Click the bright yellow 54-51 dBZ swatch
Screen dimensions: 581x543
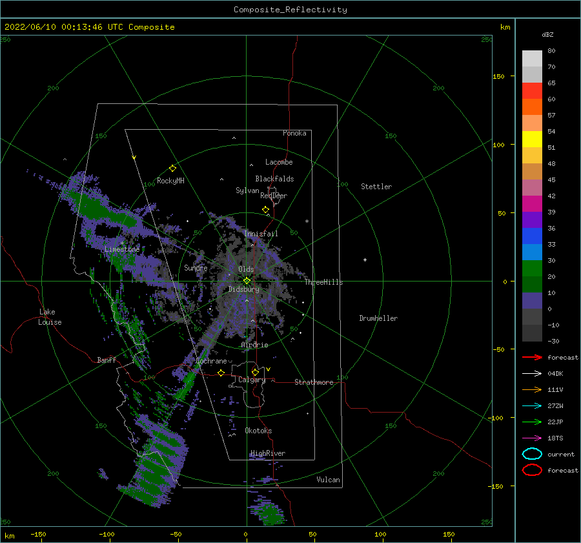[532, 139]
